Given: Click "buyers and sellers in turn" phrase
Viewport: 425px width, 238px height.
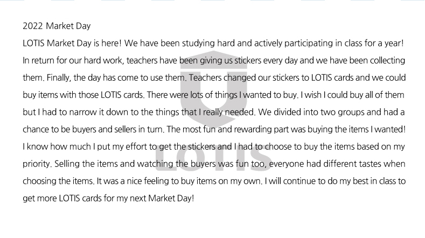Looking at the screenshot, I should point(118,129).
